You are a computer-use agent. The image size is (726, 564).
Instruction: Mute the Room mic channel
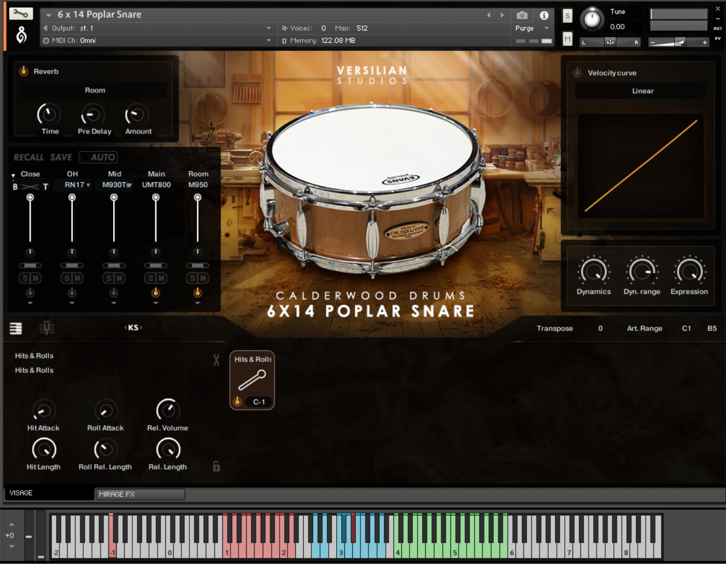tap(203, 278)
